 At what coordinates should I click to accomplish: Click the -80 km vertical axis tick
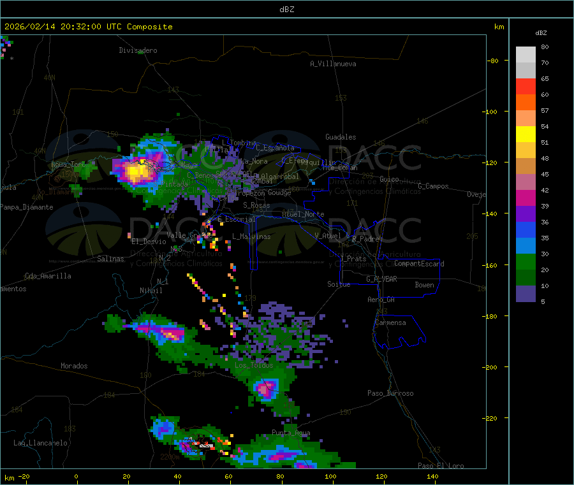pos(493,61)
